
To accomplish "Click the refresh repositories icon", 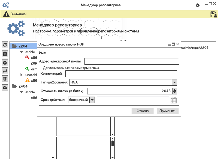I will click(5, 45).
